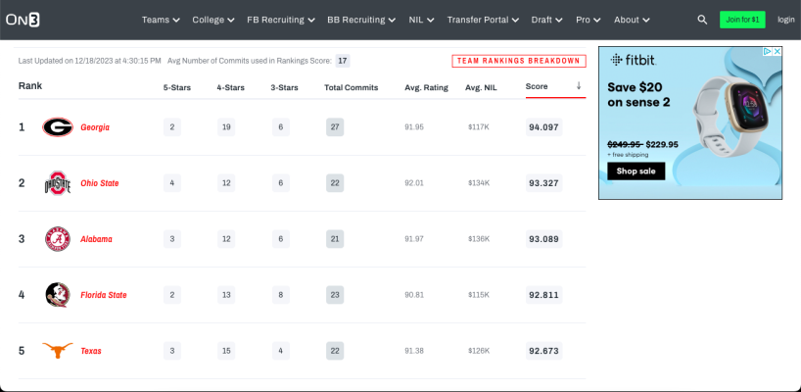Image resolution: width=801 pixels, height=392 pixels.
Task: Open the Pro dropdown menu
Action: click(x=589, y=20)
